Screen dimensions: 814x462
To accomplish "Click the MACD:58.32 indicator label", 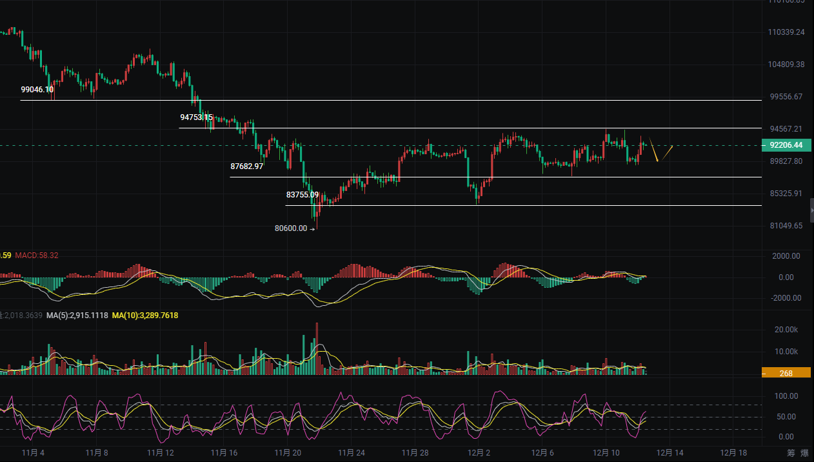I will [x=37, y=256].
